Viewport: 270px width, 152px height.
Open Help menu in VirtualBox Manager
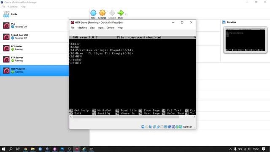click(x=23, y=7)
